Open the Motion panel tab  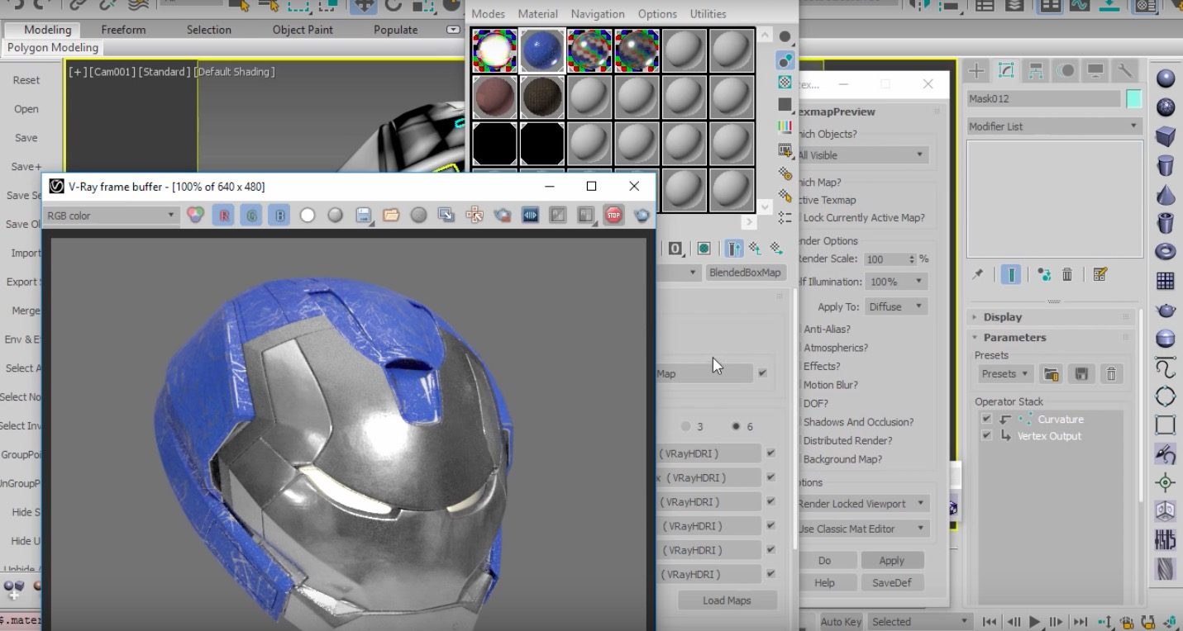click(1066, 71)
